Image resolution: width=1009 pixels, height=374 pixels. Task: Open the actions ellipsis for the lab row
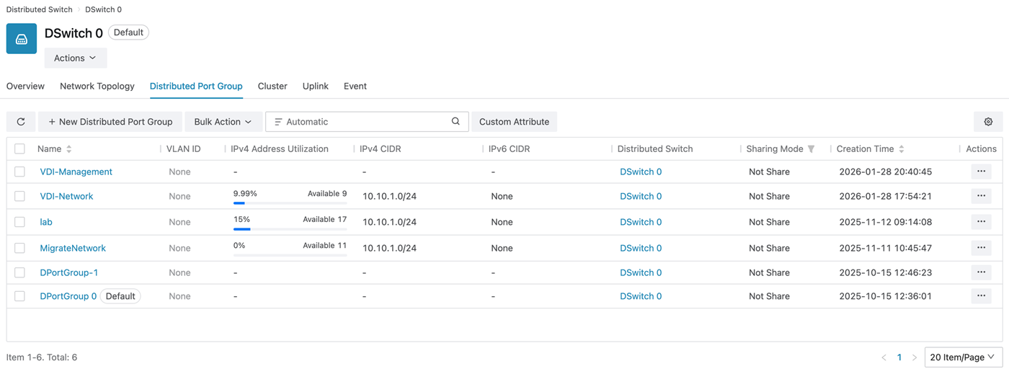click(981, 222)
